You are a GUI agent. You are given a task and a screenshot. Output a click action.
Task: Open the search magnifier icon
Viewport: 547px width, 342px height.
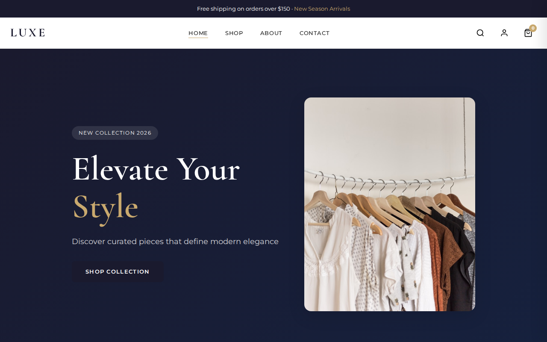480,33
